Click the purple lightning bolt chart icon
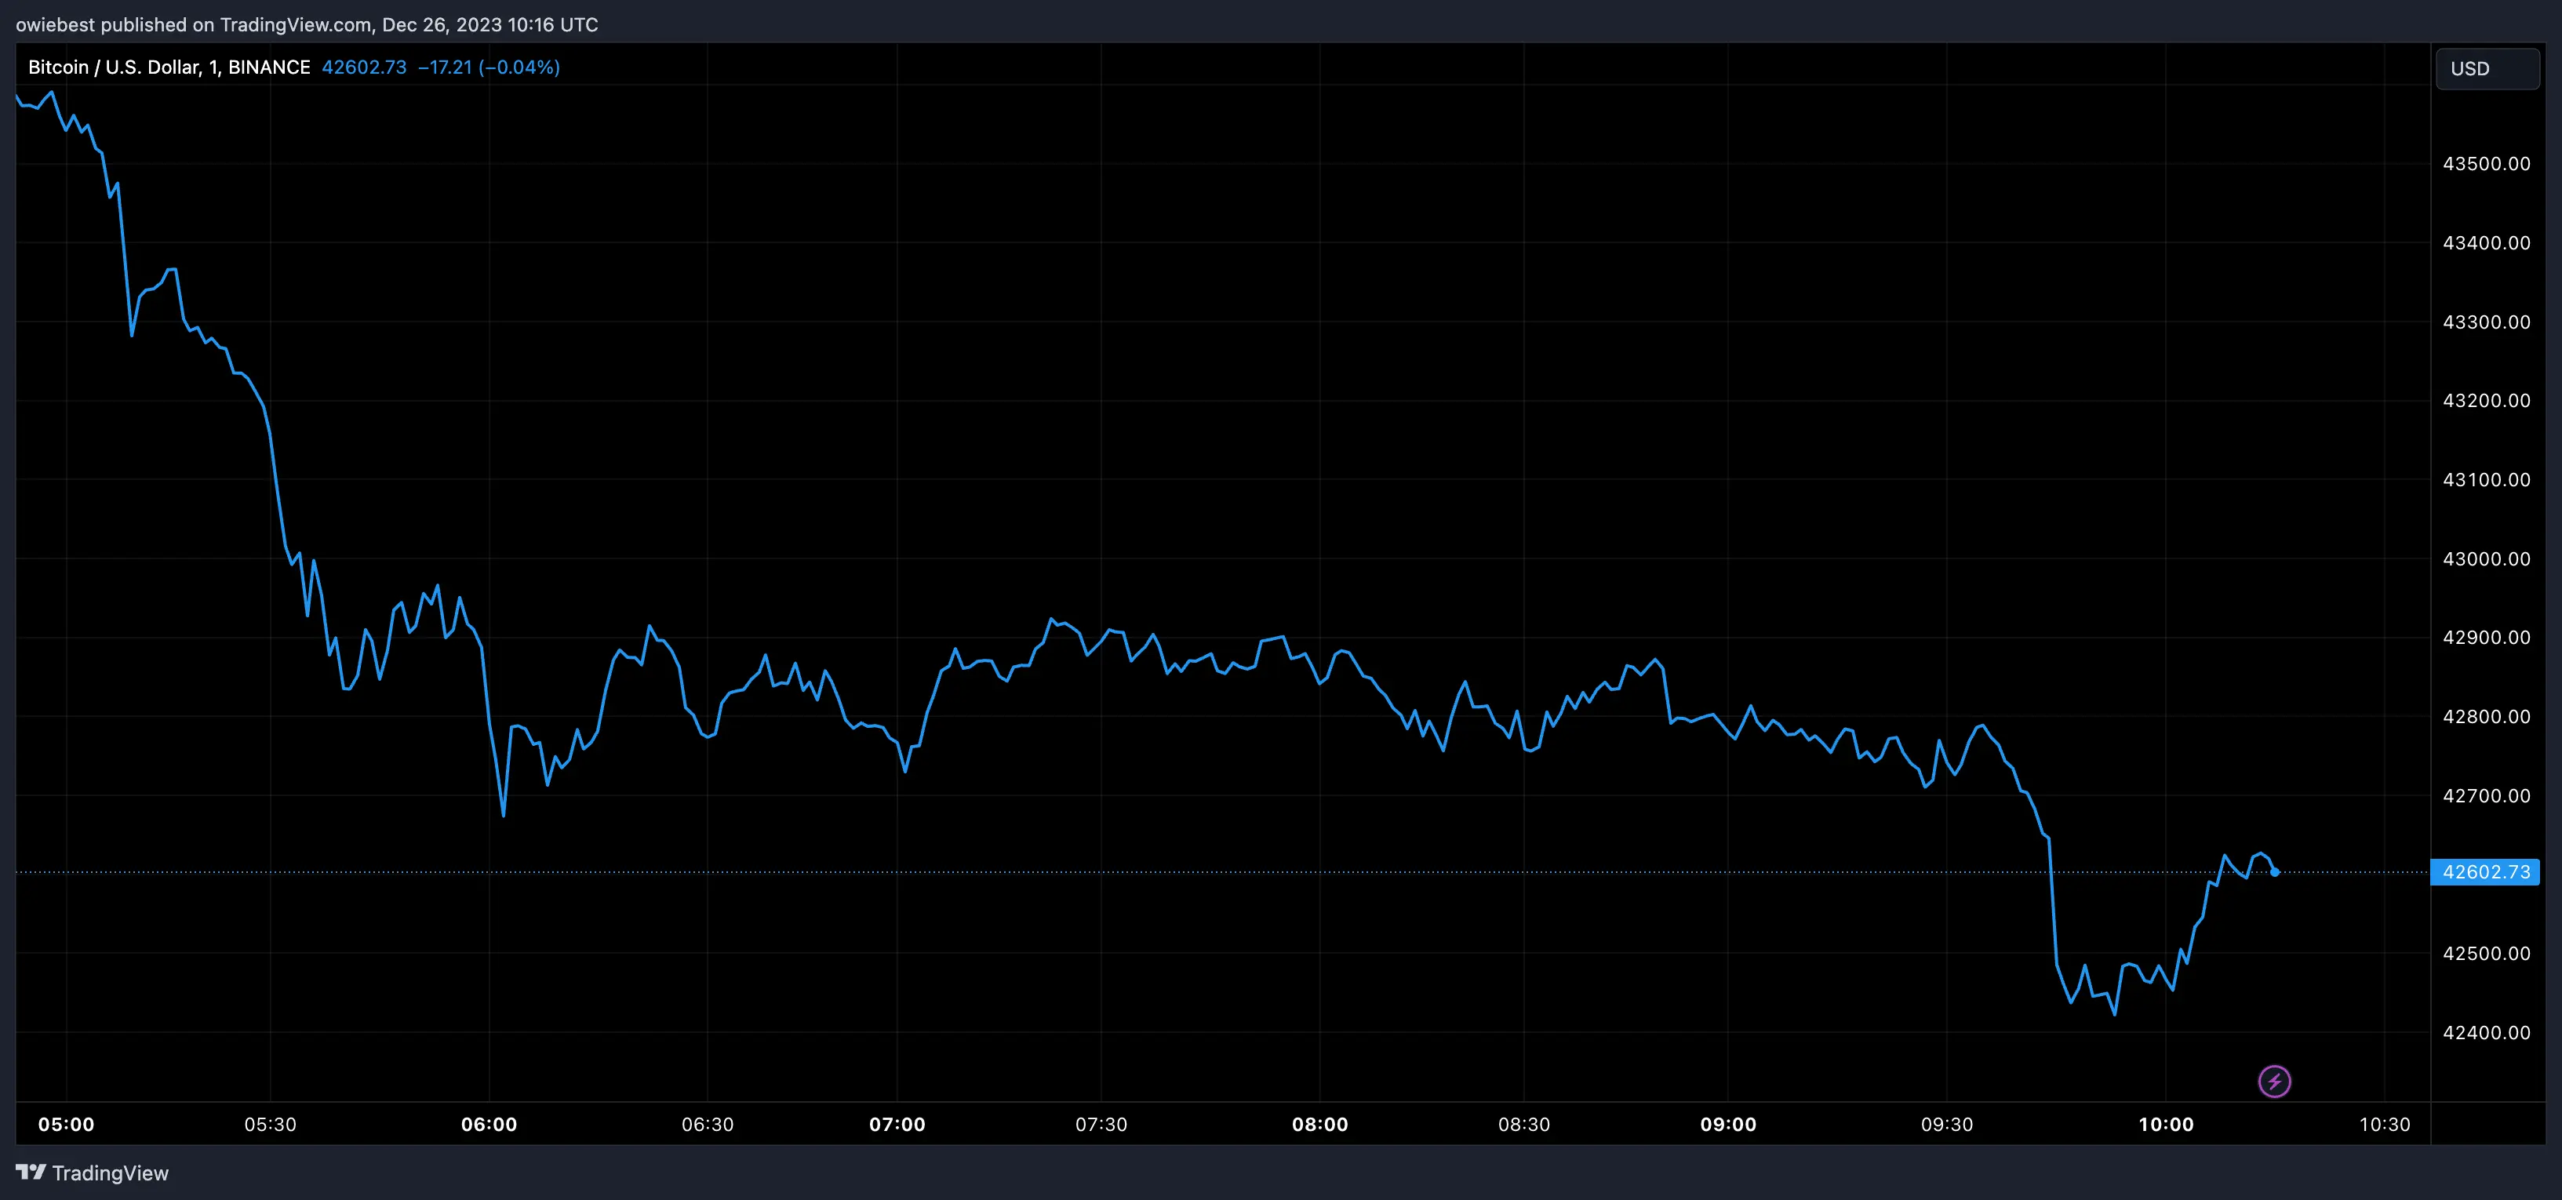The image size is (2562, 1200). 2276,1081
